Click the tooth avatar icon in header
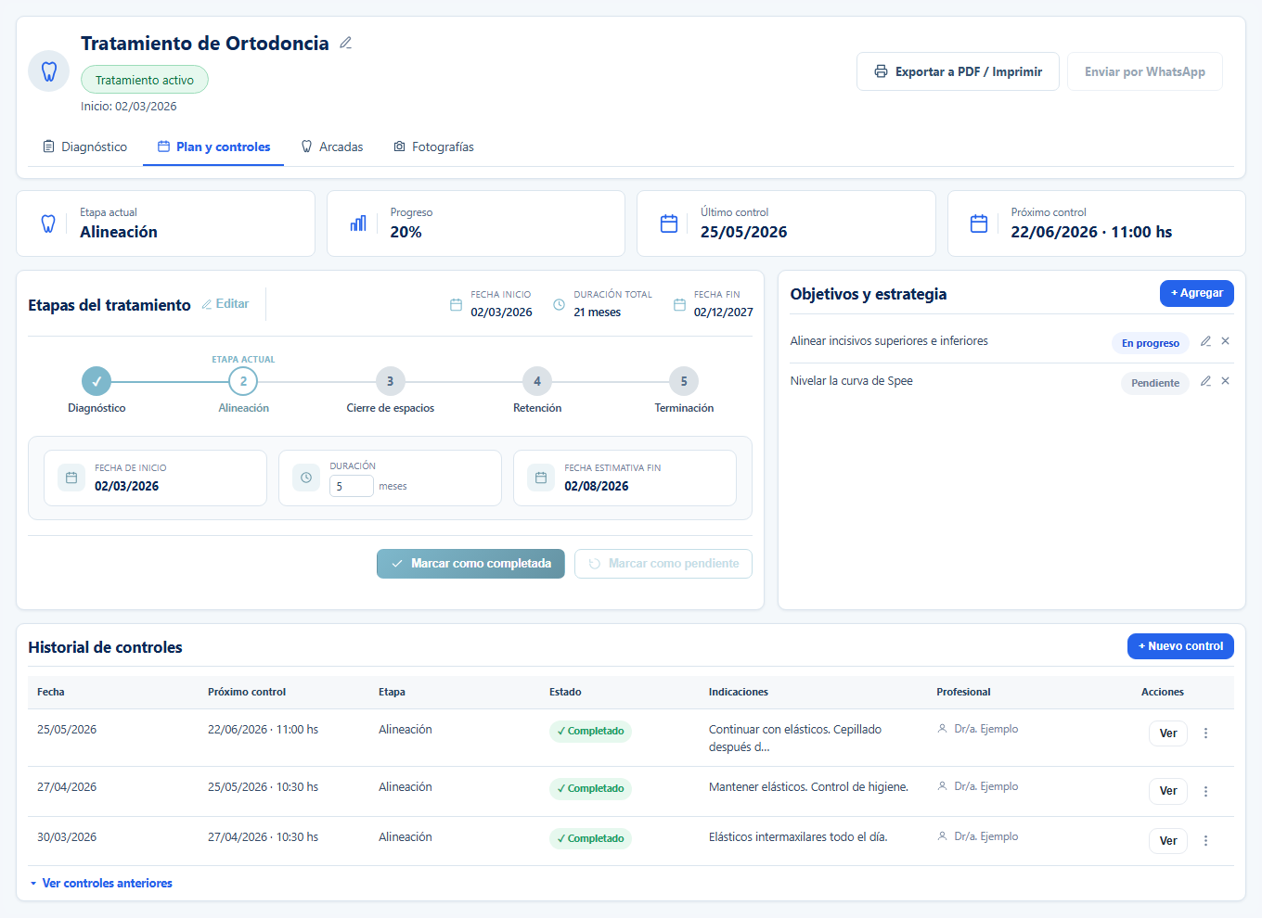This screenshot has height=918, width=1262. pos(49,71)
